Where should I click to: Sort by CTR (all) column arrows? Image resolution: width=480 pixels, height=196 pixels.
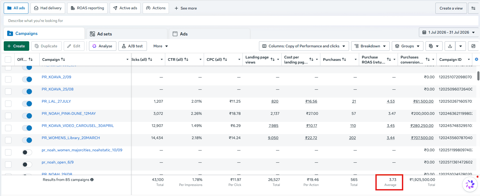click(x=186, y=60)
